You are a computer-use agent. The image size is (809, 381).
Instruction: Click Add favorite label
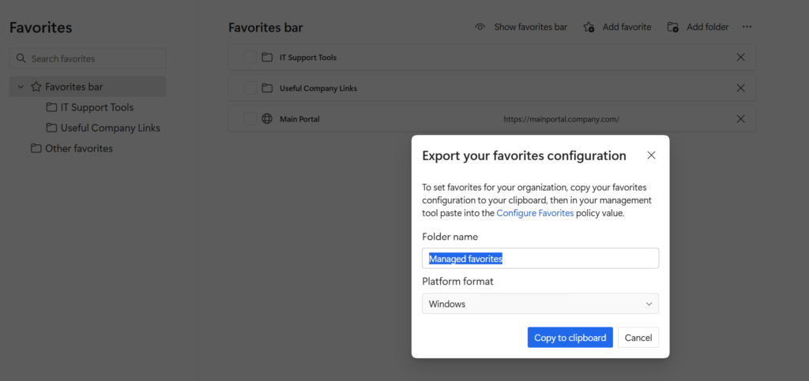(627, 27)
